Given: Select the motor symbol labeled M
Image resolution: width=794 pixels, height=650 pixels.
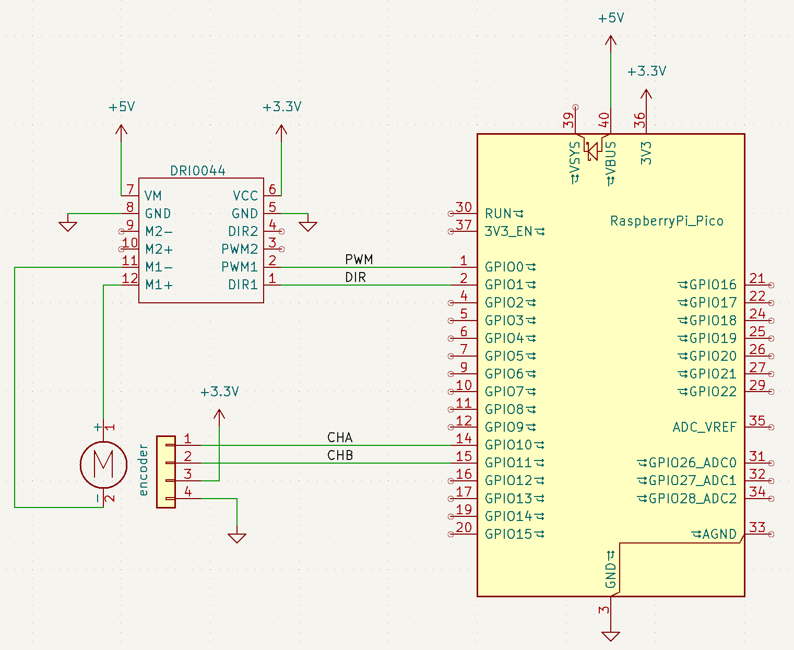Looking at the screenshot, I should [x=103, y=465].
